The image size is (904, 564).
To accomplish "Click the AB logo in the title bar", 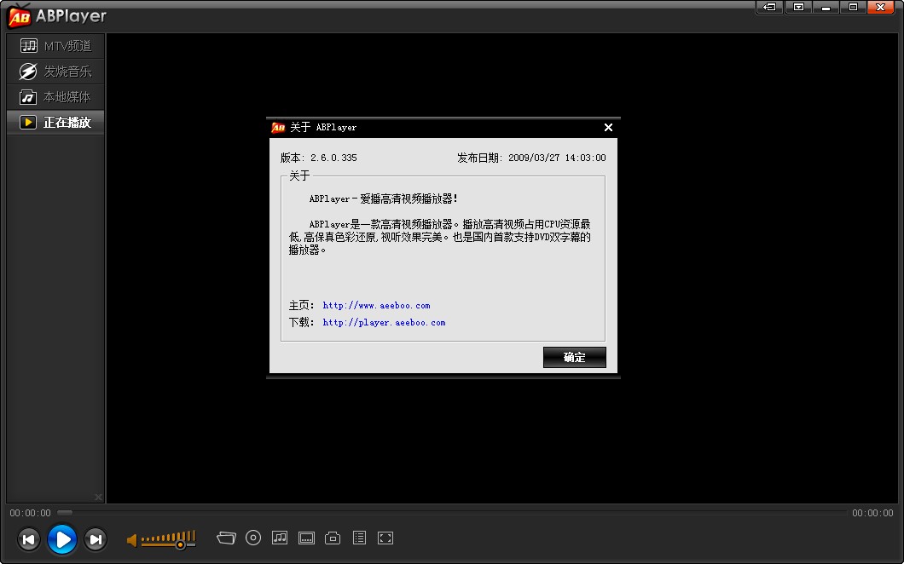I will tap(19, 15).
